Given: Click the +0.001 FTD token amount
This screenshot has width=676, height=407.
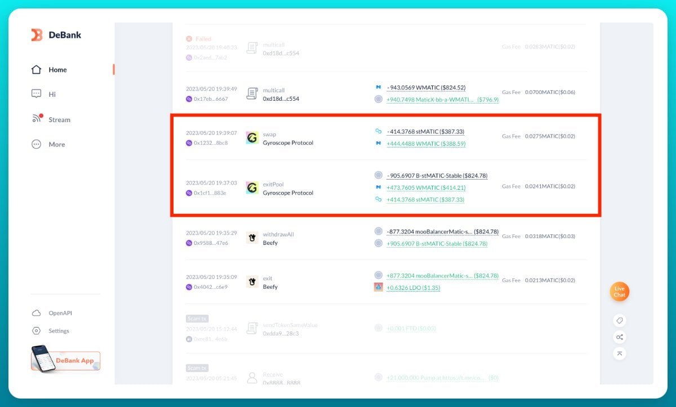Looking at the screenshot, I should (x=411, y=328).
